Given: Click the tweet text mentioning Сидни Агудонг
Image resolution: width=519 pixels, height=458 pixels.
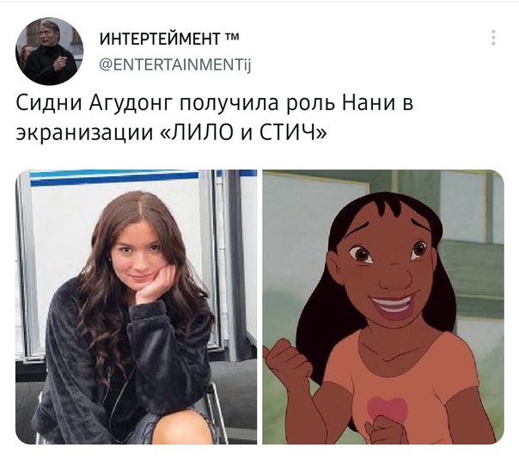Looking at the screenshot, I should tap(215, 118).
